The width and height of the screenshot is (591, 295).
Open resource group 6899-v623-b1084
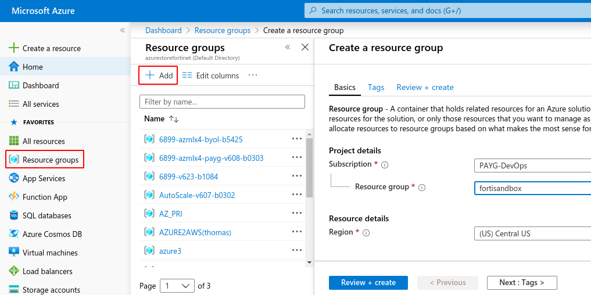pyautogui.click(x=189, y=177)
